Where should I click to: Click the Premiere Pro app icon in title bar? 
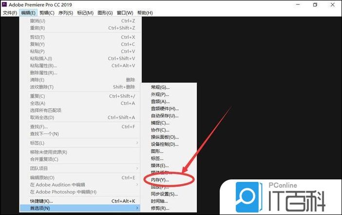coord(4,4)
